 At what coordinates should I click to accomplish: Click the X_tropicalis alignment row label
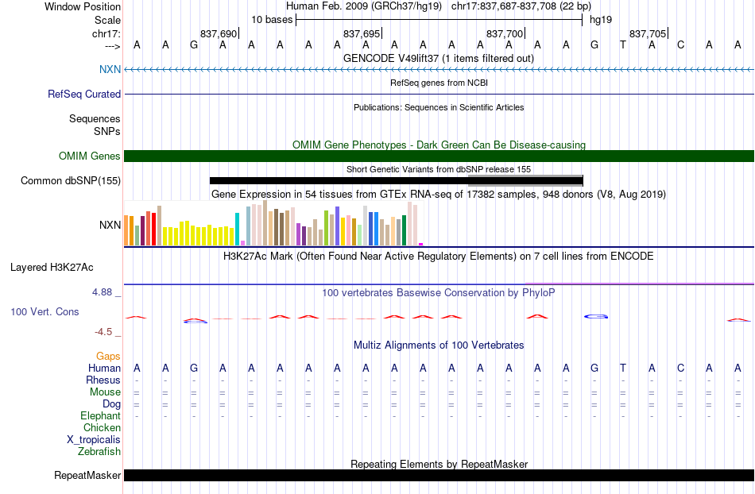[94, 440]
